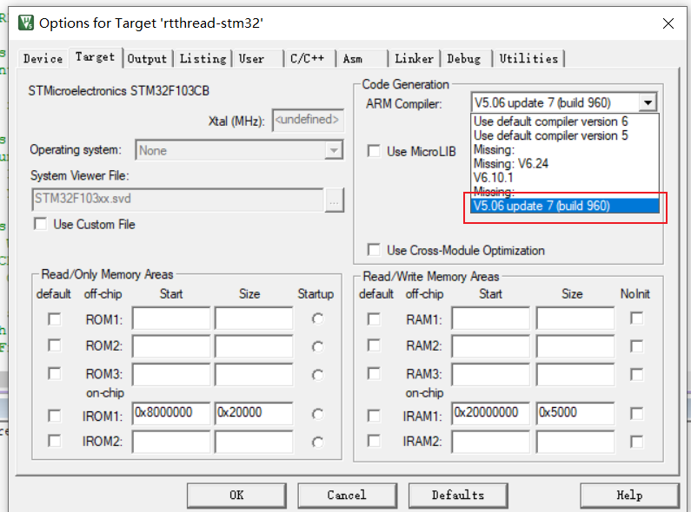Click the System Viewer File path field
691x512 pixels.
(177, 200)
